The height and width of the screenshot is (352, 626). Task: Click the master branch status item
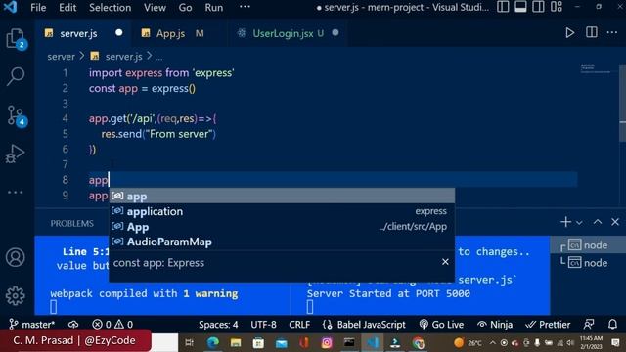click(x=32, y=324)
